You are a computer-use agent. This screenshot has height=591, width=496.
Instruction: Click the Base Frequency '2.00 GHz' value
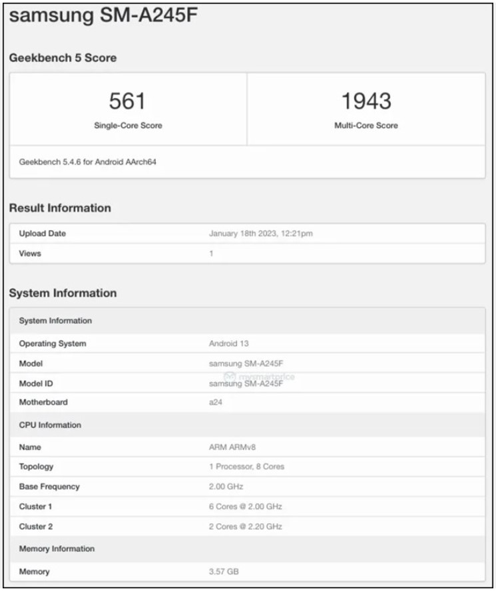pyautogui.click(x=226, y=487)
